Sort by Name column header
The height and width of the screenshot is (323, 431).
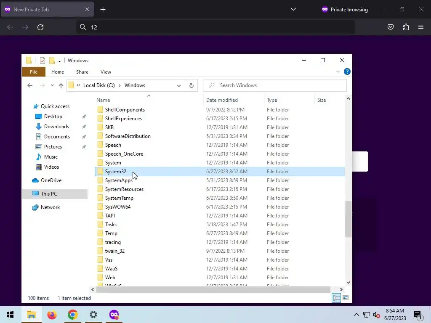(x=103, y=100)
